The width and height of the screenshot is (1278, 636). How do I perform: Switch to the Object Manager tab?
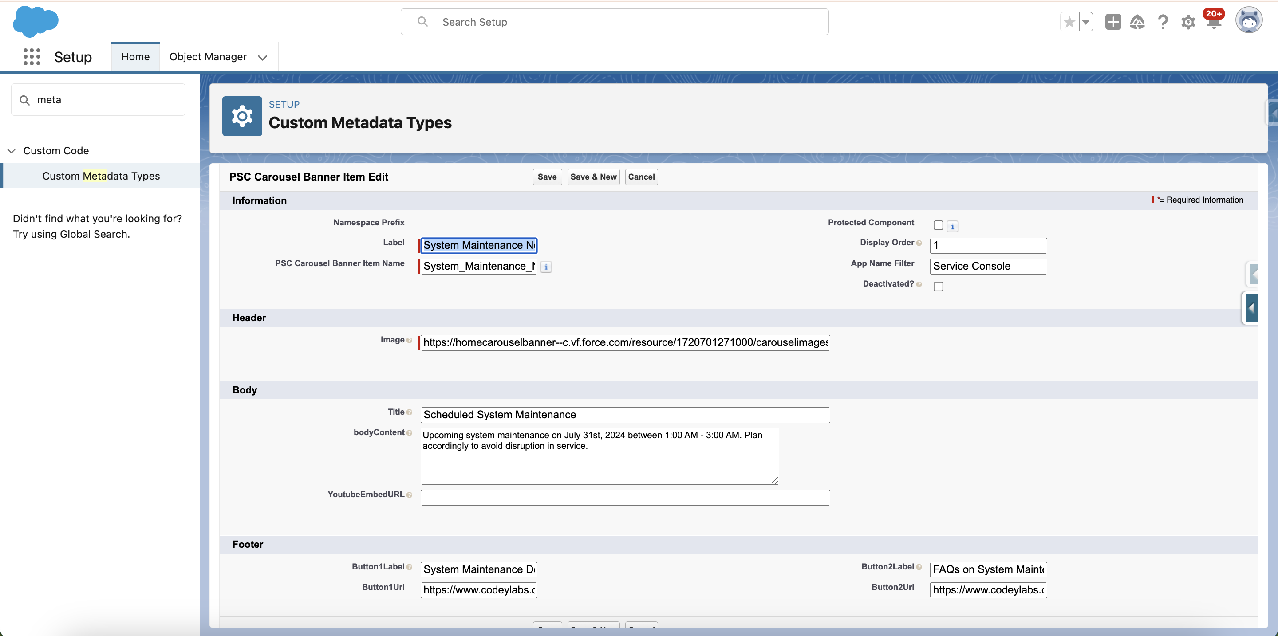click(x=208, y=56)
